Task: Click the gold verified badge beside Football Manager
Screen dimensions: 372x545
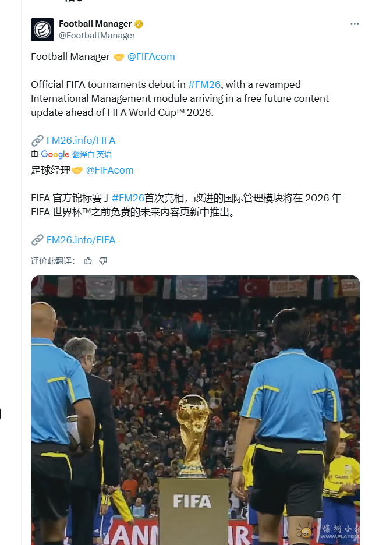Action: click(x=139, y=24)
